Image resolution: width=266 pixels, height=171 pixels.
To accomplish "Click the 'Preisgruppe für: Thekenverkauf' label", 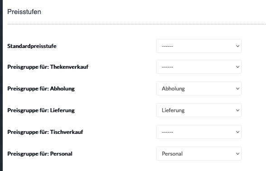I will 48,67.
